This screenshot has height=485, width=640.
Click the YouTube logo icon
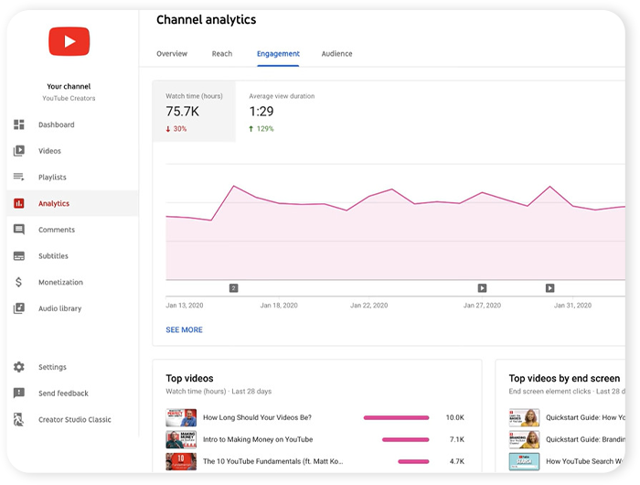coord(69,41)
